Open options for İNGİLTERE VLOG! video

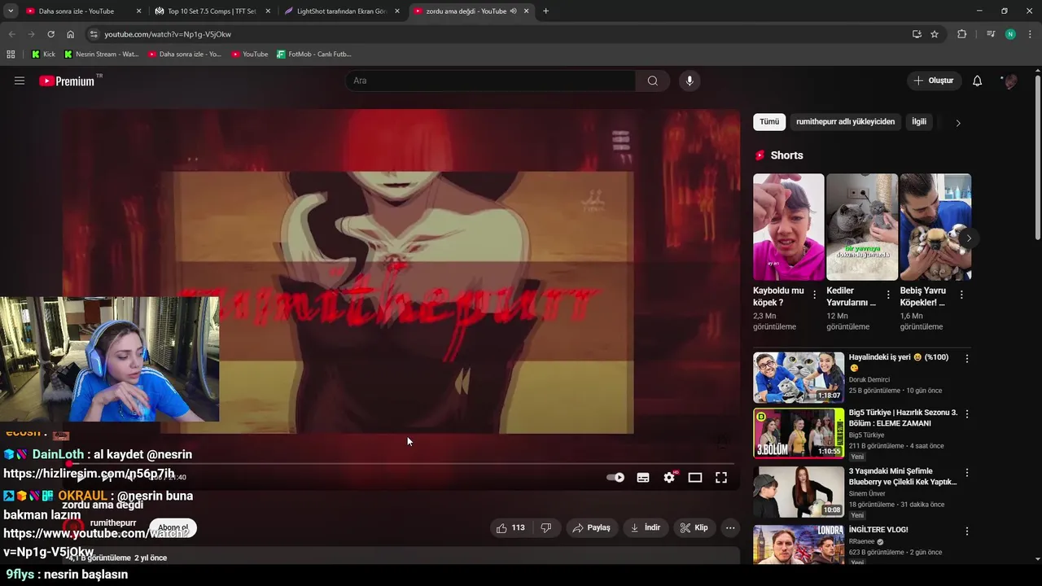point(967,531)
